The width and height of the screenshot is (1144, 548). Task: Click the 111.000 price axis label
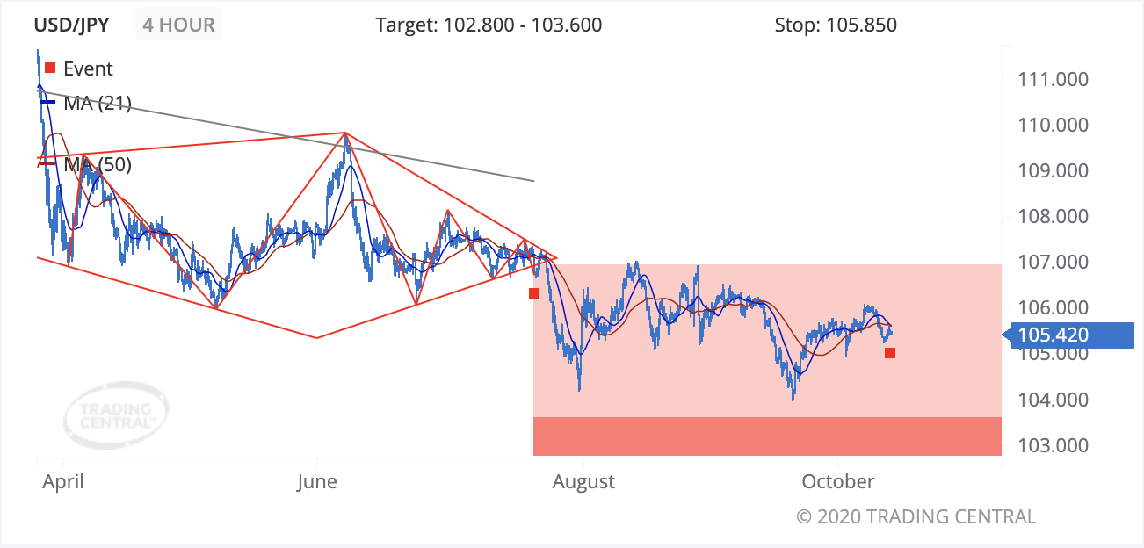(1051, 79)
